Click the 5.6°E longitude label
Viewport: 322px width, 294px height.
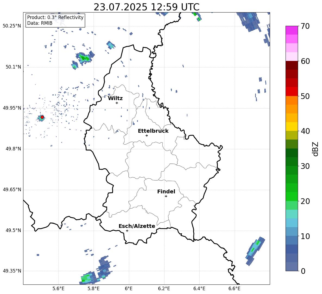58,289
